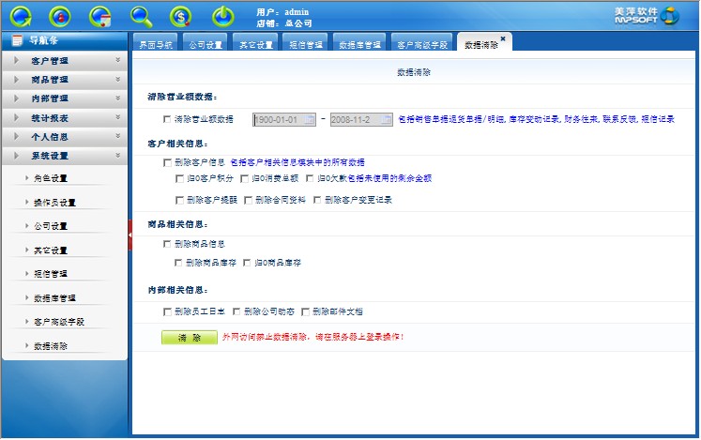Image resolution: width=701 pixels, height=440 pixels.
Task: Click the blue refresh arrow toolbar icon
Action: [x=21, y=16]
